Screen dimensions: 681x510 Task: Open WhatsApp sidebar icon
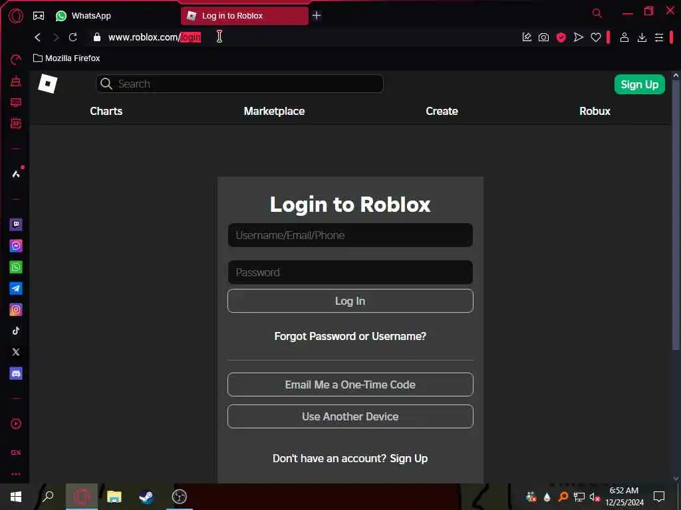click(x=16, y=267)
